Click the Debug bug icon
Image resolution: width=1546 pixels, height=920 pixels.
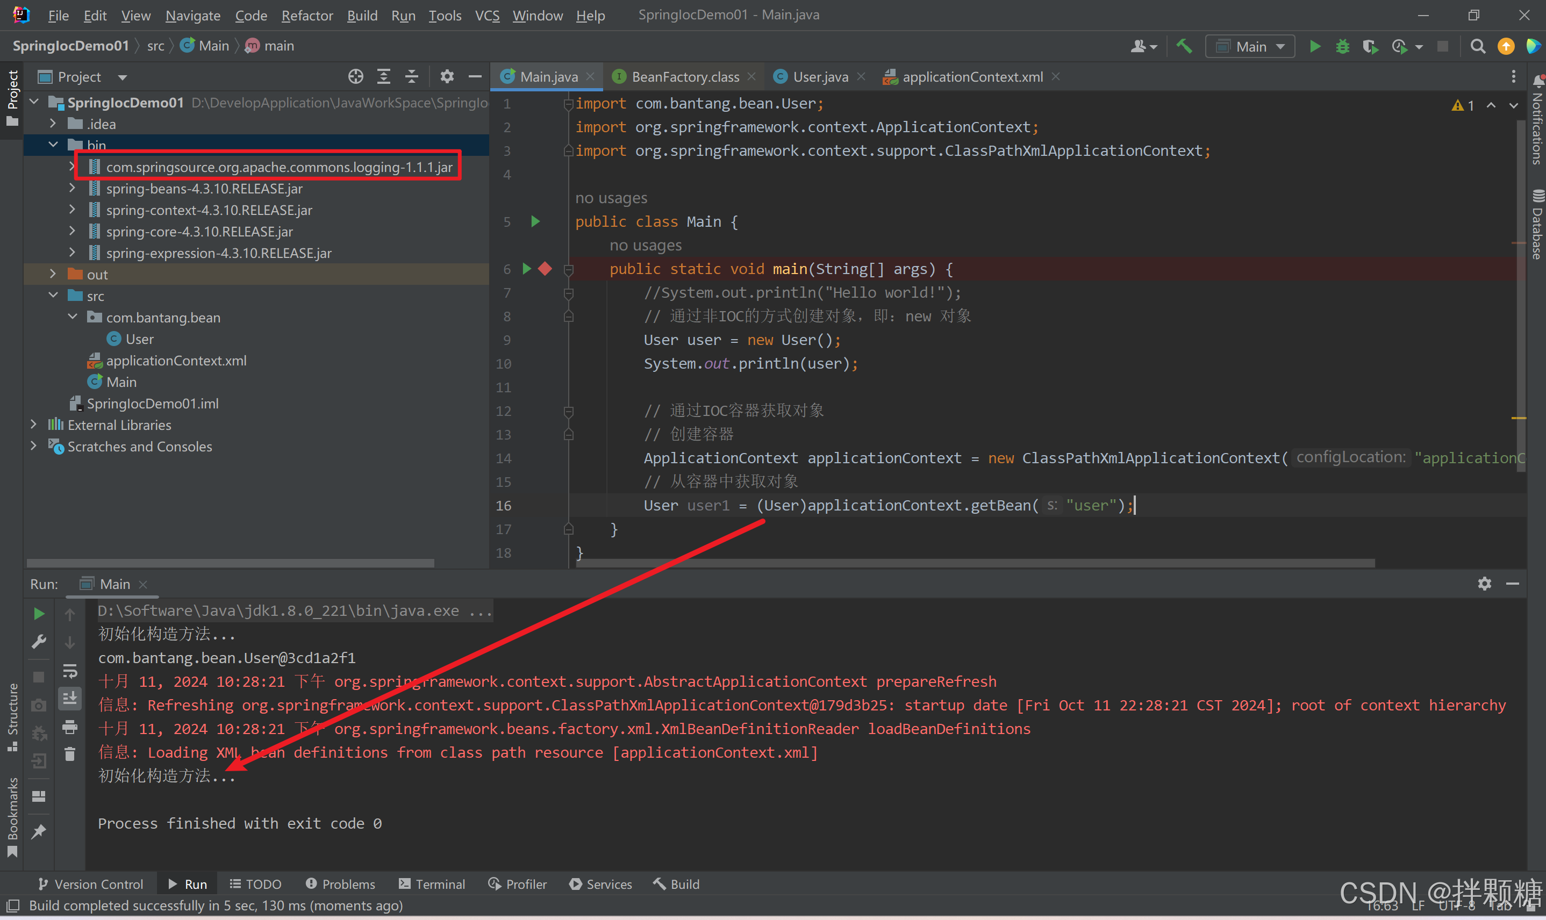[1342, 47]
